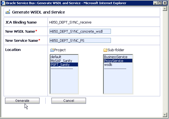The image size is (169, 119).
Task: Select the ProxyService sub-folder
Action: [x=118, y=61]
